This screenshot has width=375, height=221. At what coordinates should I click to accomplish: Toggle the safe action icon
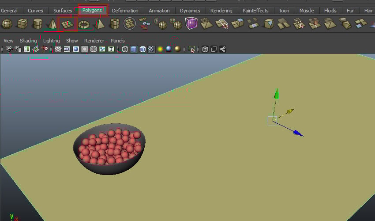coord(102,49)
